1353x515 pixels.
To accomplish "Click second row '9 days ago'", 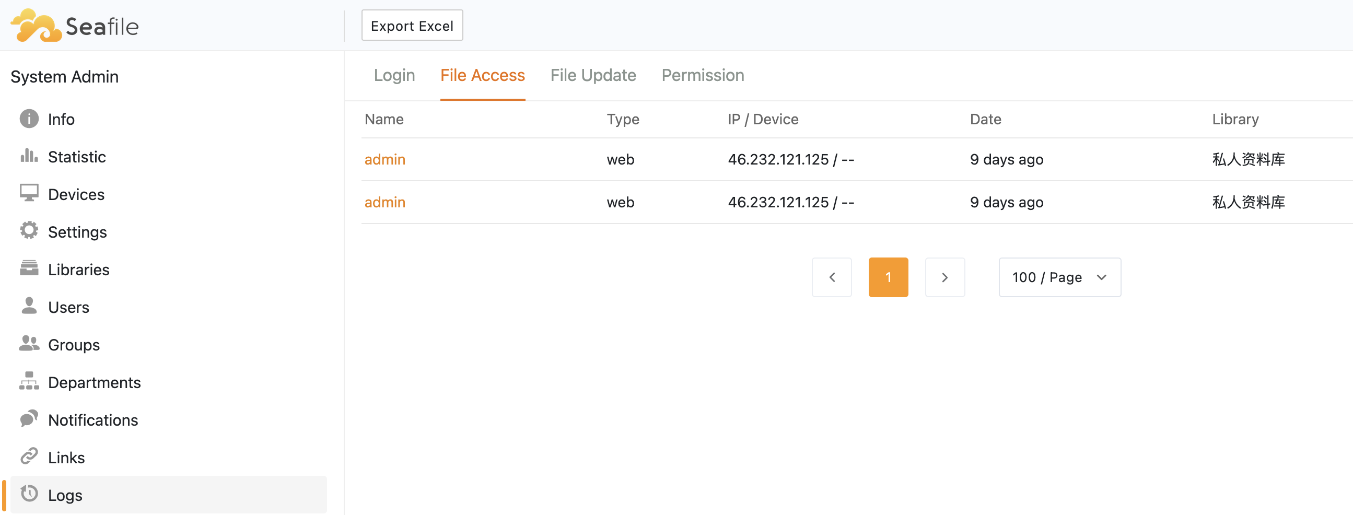I will click(1006, 202).
